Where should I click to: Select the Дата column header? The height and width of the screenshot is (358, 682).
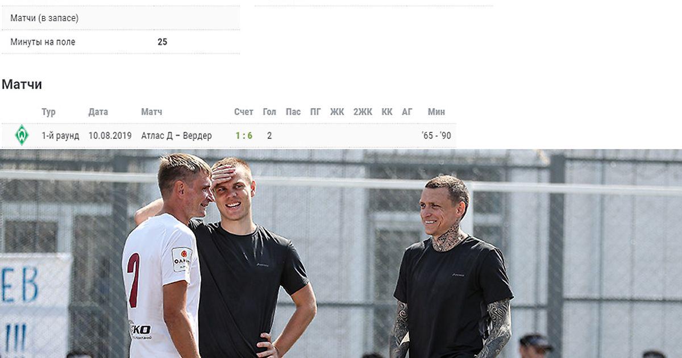point(98,112)
